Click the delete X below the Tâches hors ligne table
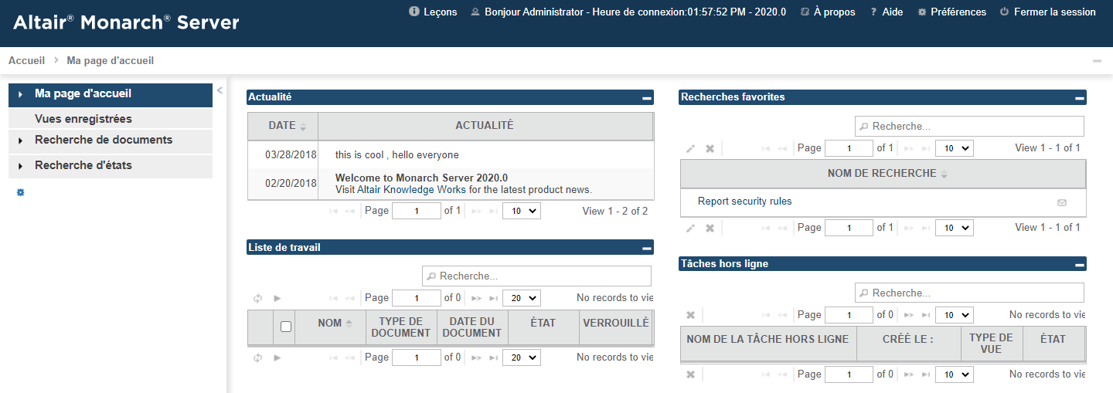This screenshot has height=393, width=1113. pos(691,374)
